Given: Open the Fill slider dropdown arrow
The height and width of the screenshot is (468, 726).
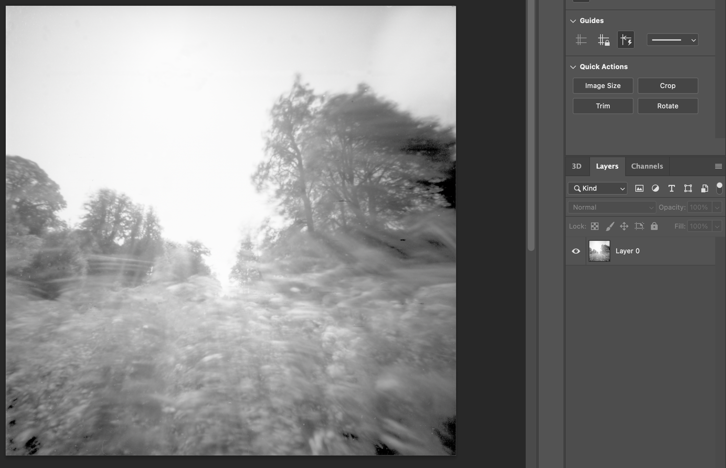Looking at the screenshot, I should coord(717,226).
